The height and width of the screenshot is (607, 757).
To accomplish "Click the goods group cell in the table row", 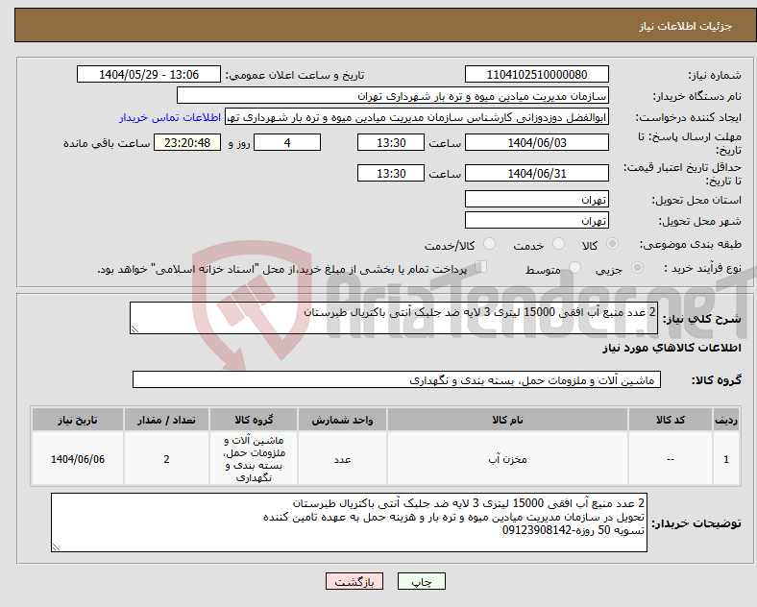I will tap(254, 459).
